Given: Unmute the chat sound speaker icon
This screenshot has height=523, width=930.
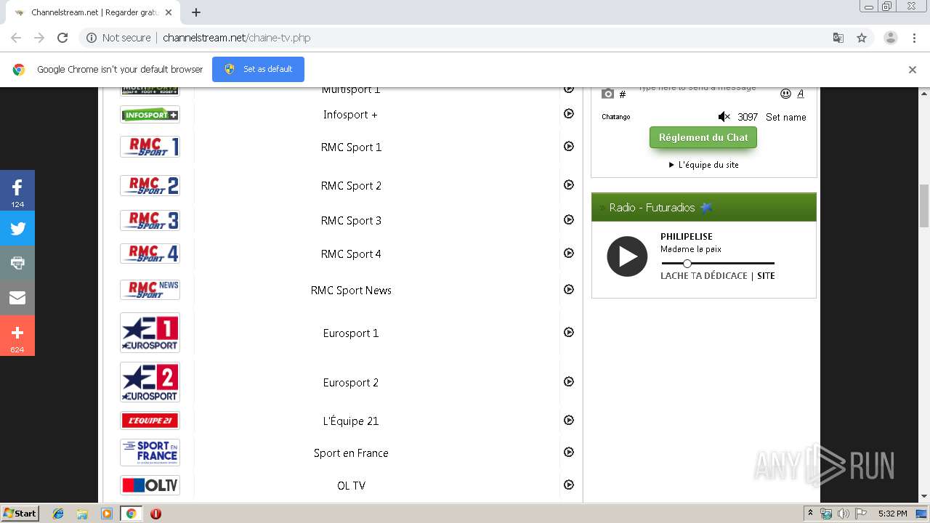Looking at the screenshot, I should [x=724, y=117].
